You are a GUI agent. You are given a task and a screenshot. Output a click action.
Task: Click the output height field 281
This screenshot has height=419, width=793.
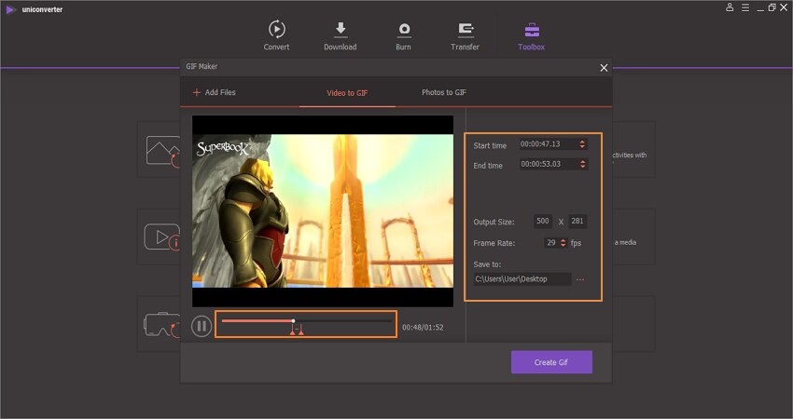[577, 221]
